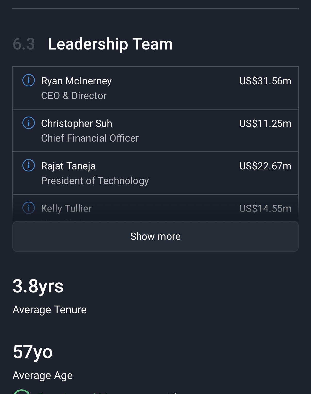
Task: Select Rajat Taneja's name
Action: tap(68, 166)
